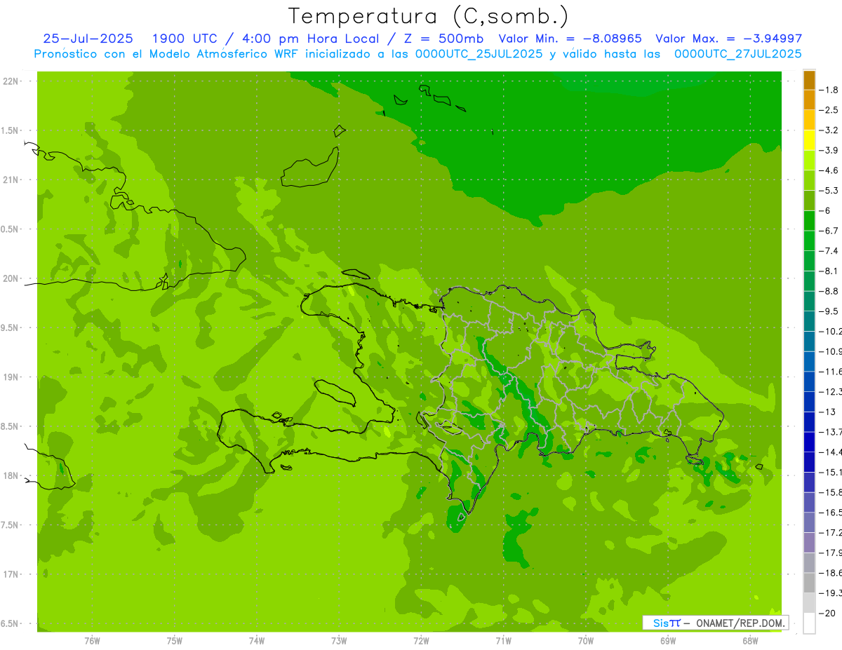Viewport: 842px width, 650px height.
Task: Click the '-1.8' colorbar value
Action: point(829,90)
